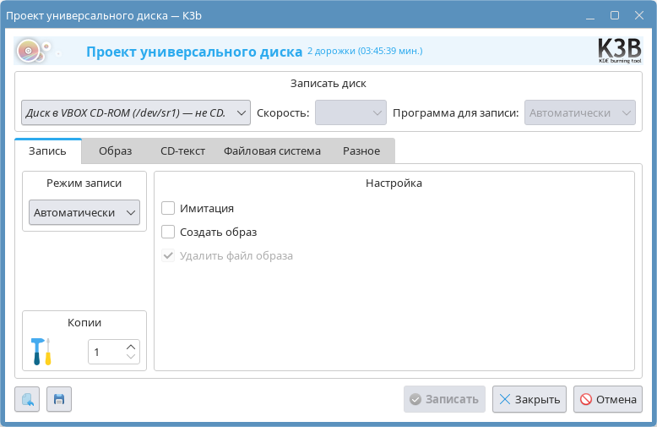Enable the Имитация checkbox
Image resolution: width=657 pixels, height=427 pixels.
(168, 208)
